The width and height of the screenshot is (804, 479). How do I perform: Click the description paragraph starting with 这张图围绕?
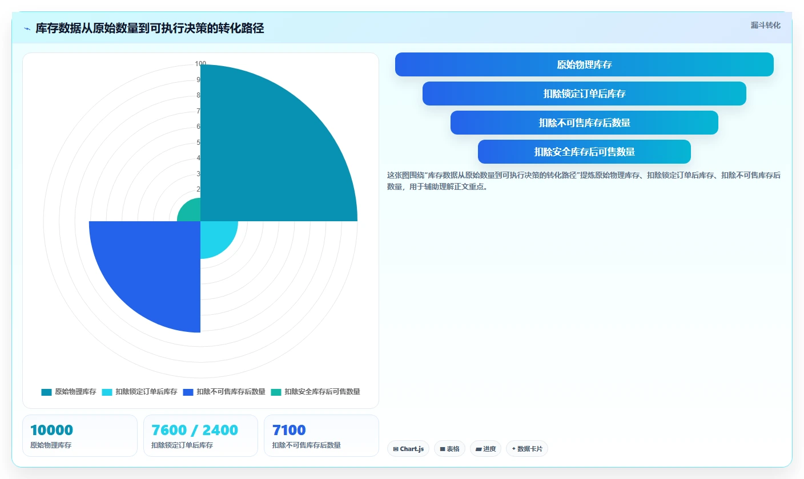coord(584,181)
